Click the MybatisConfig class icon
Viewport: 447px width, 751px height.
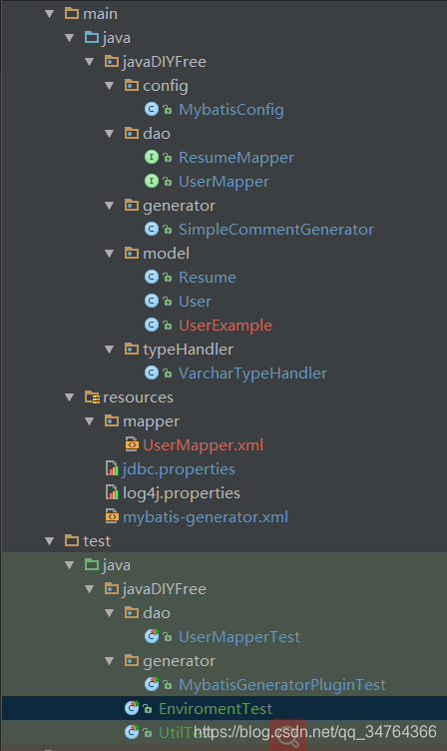point(152,109)
